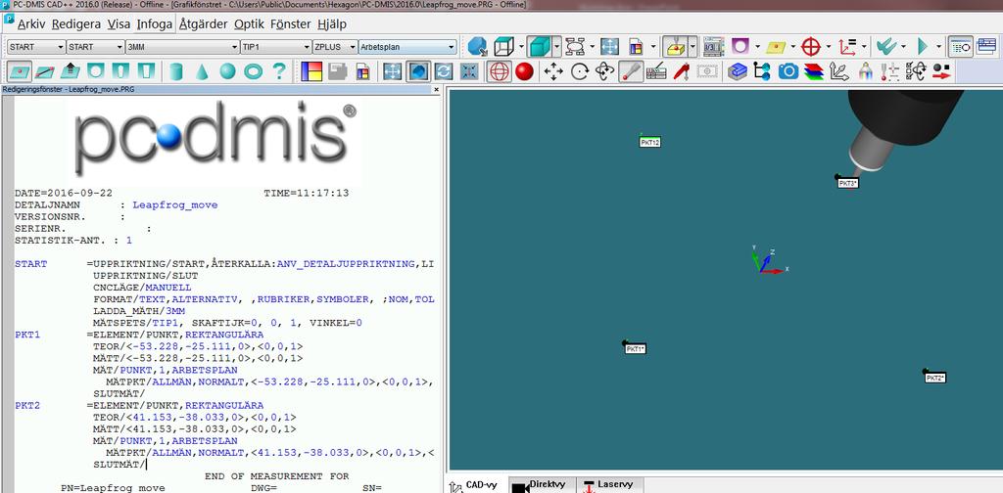
Task: Select the measure line feature icon
Action: 44,70
